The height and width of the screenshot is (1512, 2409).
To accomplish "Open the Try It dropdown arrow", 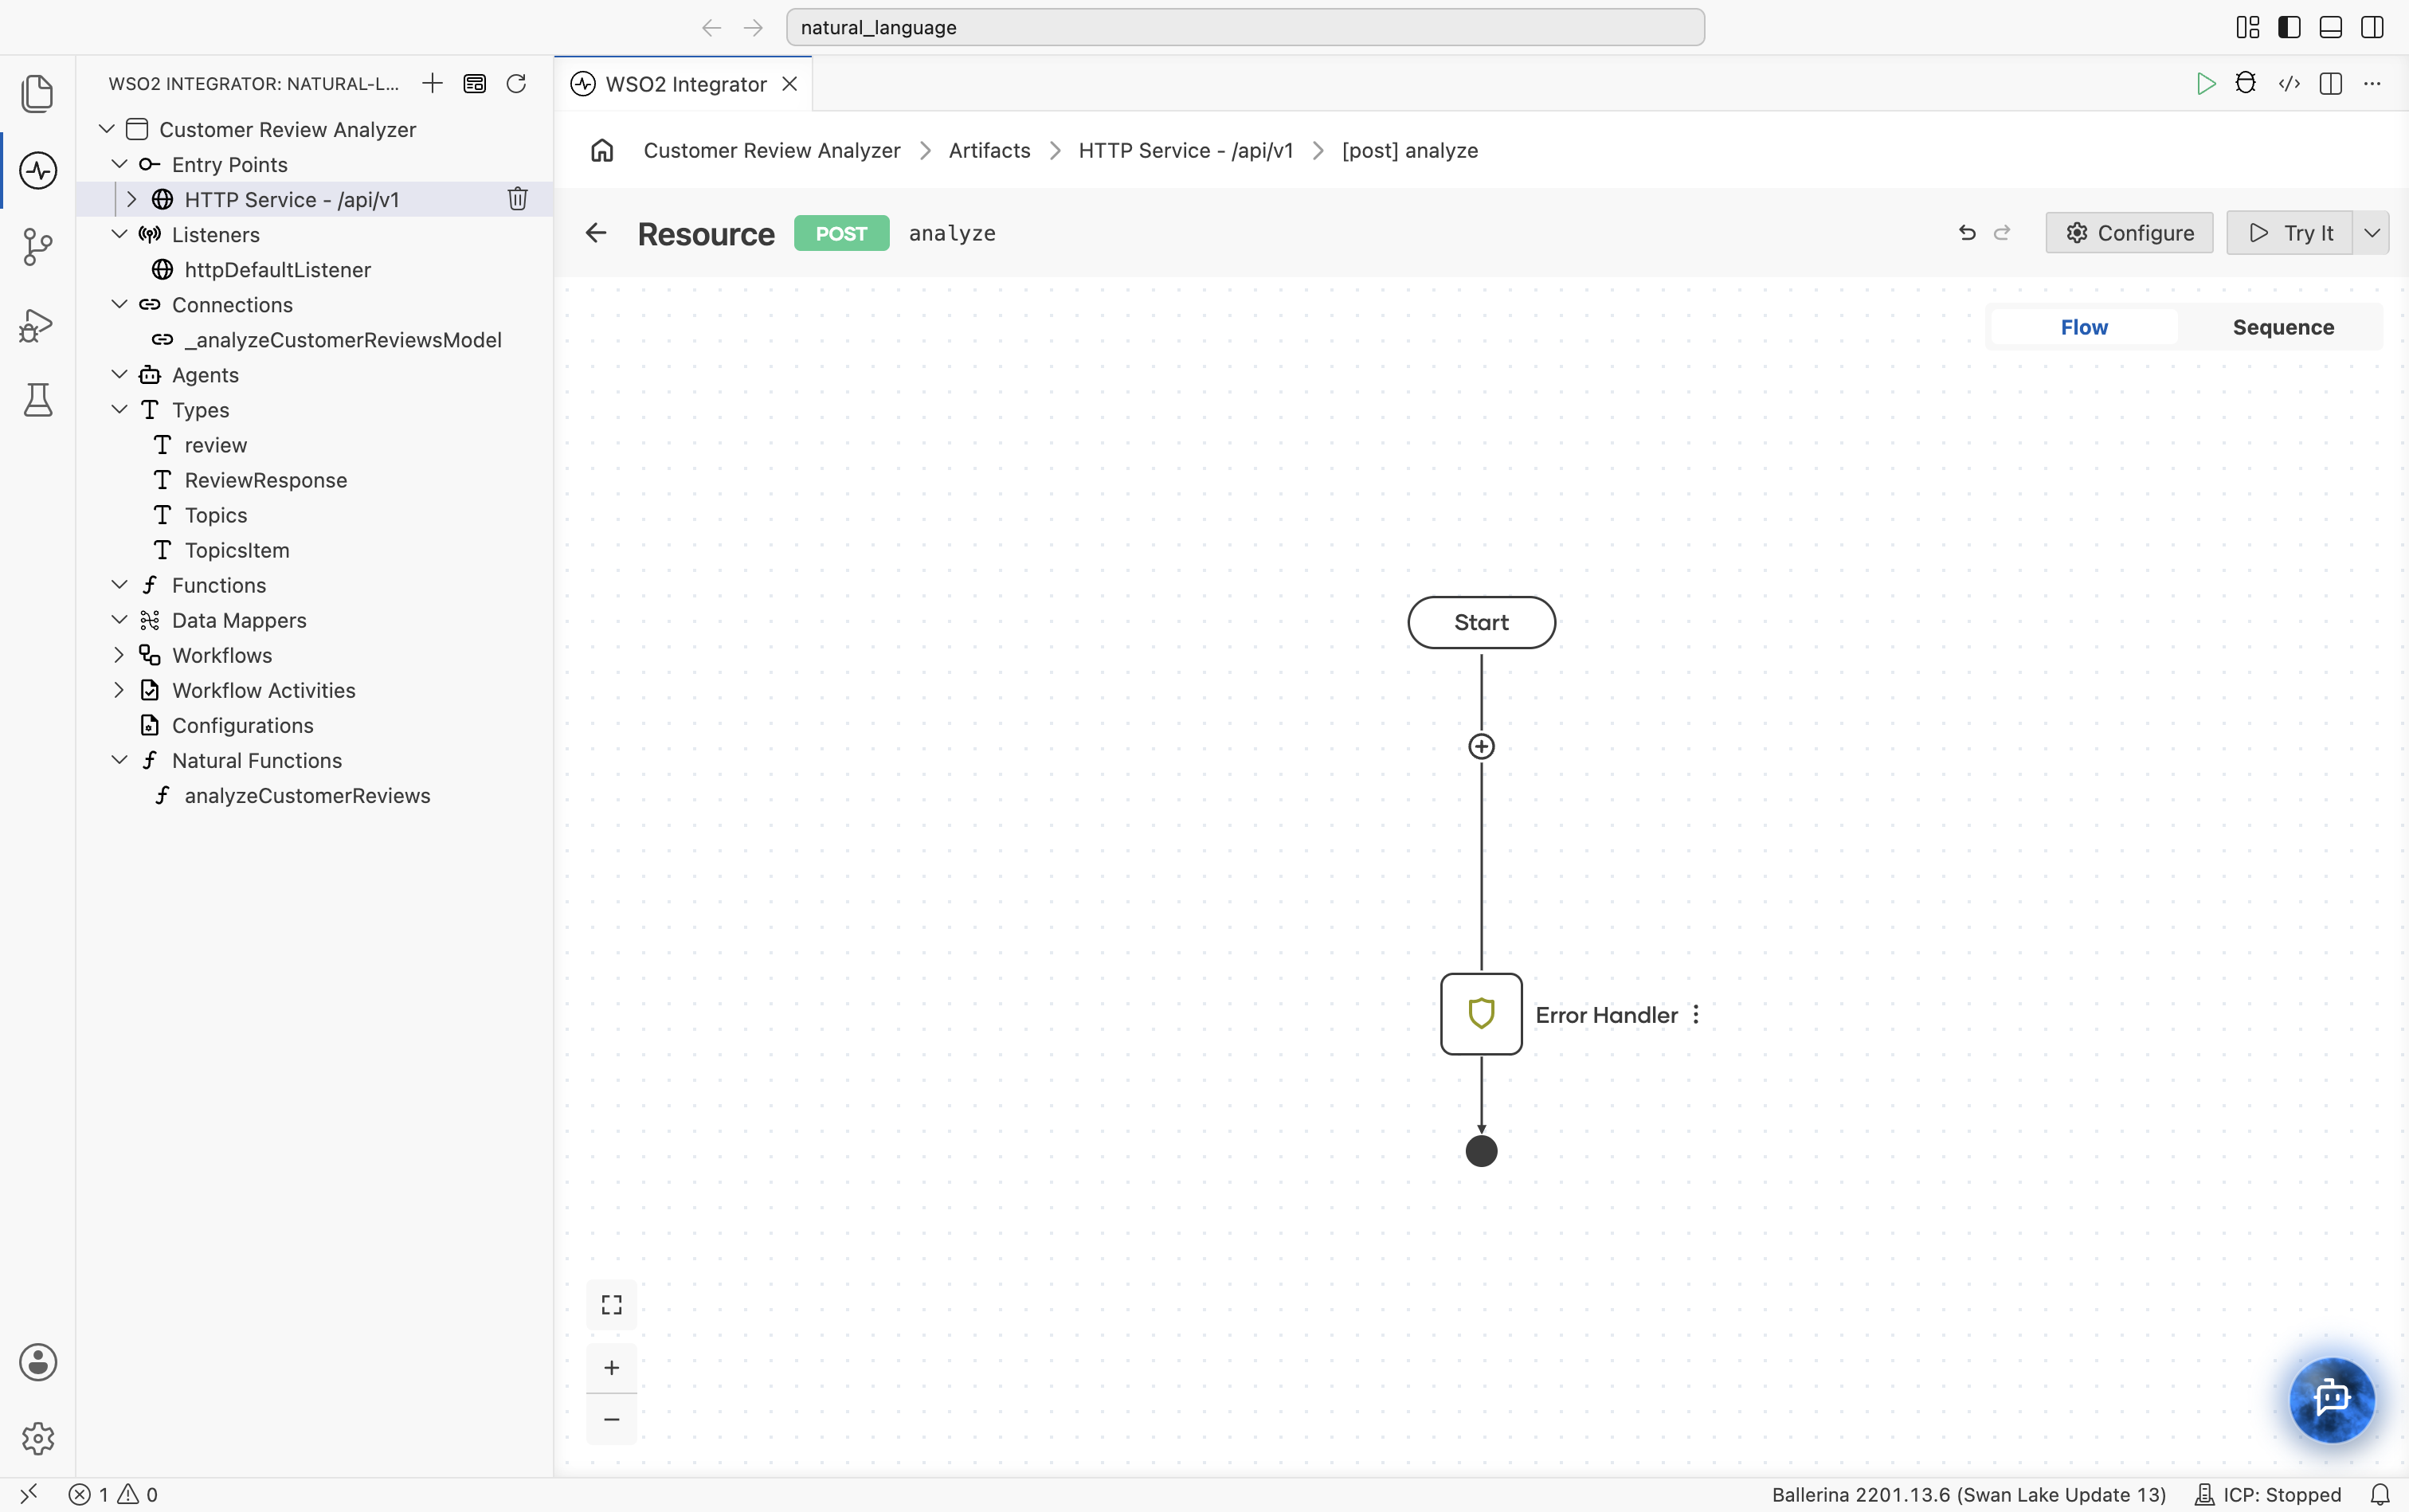I will 2371,233.
